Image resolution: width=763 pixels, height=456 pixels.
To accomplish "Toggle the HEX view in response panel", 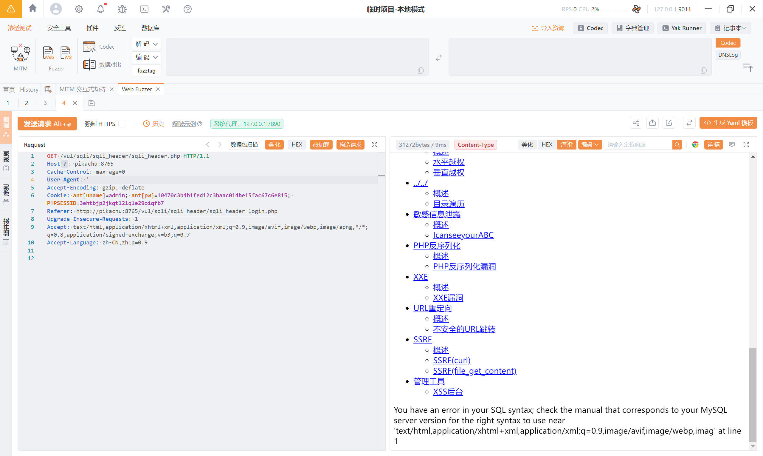I will (546, 144).
